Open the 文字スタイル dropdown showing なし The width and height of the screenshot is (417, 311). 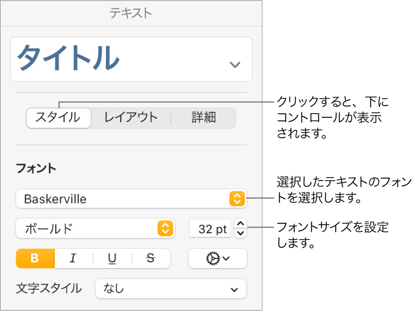171,289
